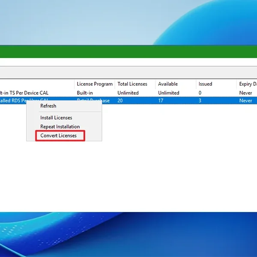Select Refresh in the context menu
This screenshot has height=257, width=257.
[x=48, y=106]
